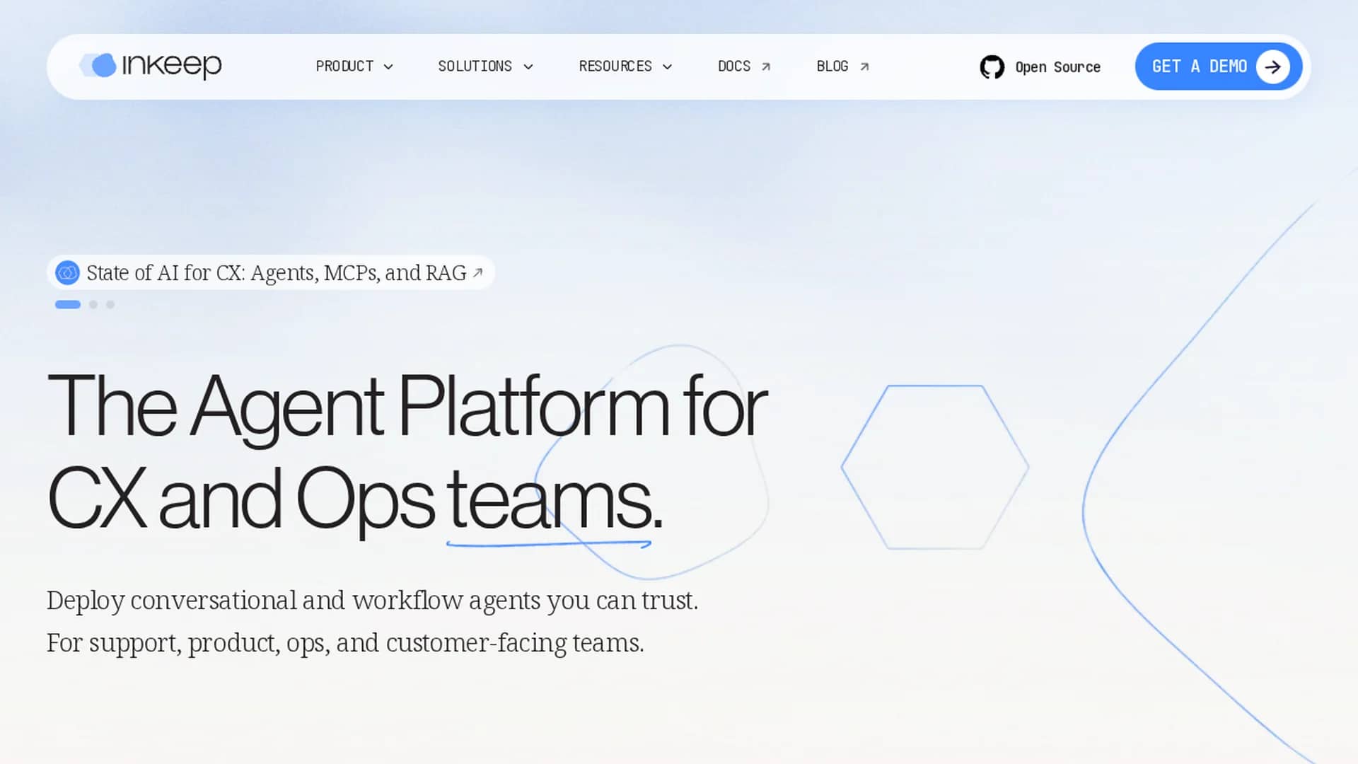This screenshot has height=764, width=1358.
Task: Click the Inkeep wordmark text
Action: tap(172, 66)
